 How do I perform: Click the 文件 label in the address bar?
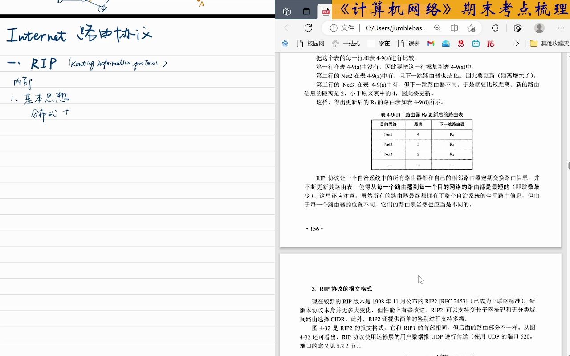[x=348, y=28]
